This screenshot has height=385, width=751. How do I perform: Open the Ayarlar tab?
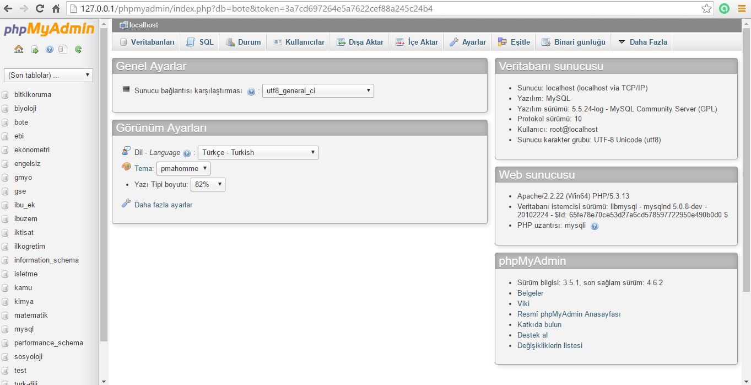click(468, 42)
